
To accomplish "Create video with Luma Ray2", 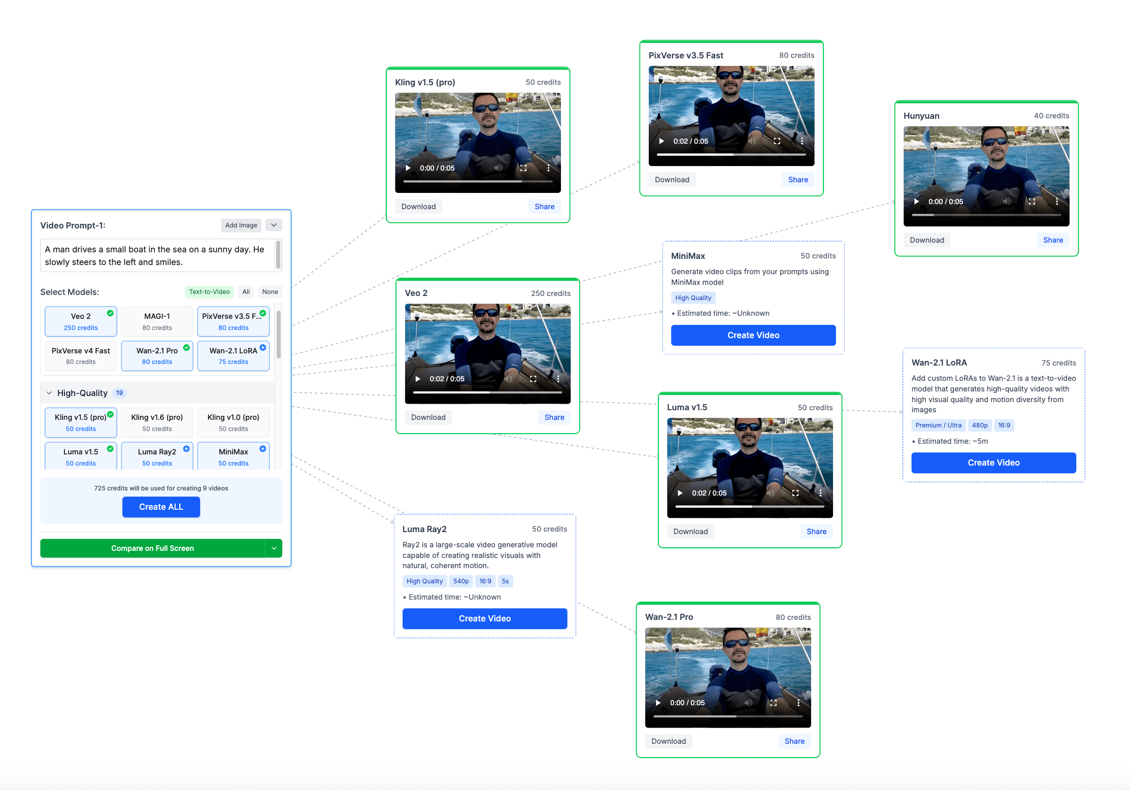I will coord(485,618).
